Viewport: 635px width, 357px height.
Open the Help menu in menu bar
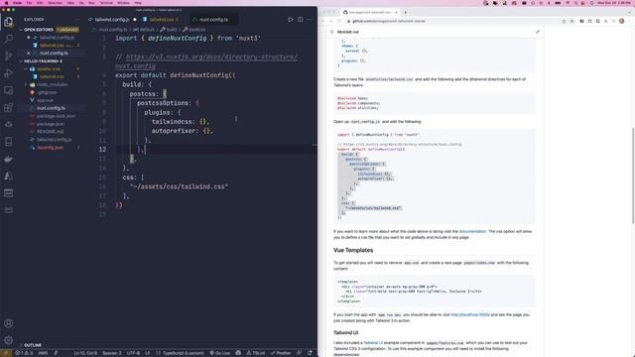tap(138, 3)
